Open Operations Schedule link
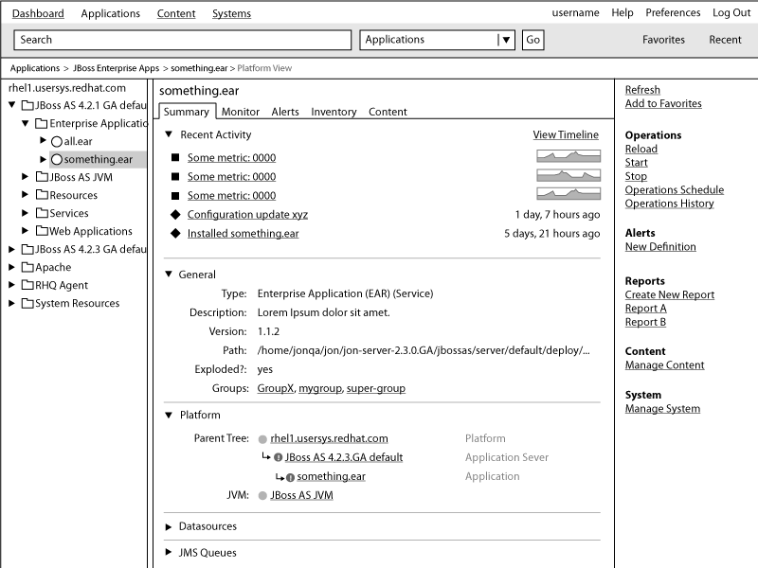Screen dimensions: 758x568 pyautogui.click(x=675, y=190)
